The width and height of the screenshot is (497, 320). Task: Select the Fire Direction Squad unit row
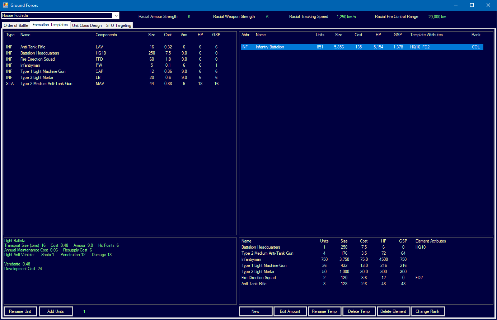pos(120,59)
